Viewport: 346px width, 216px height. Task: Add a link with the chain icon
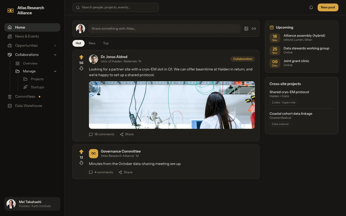(x=254, y=29)
